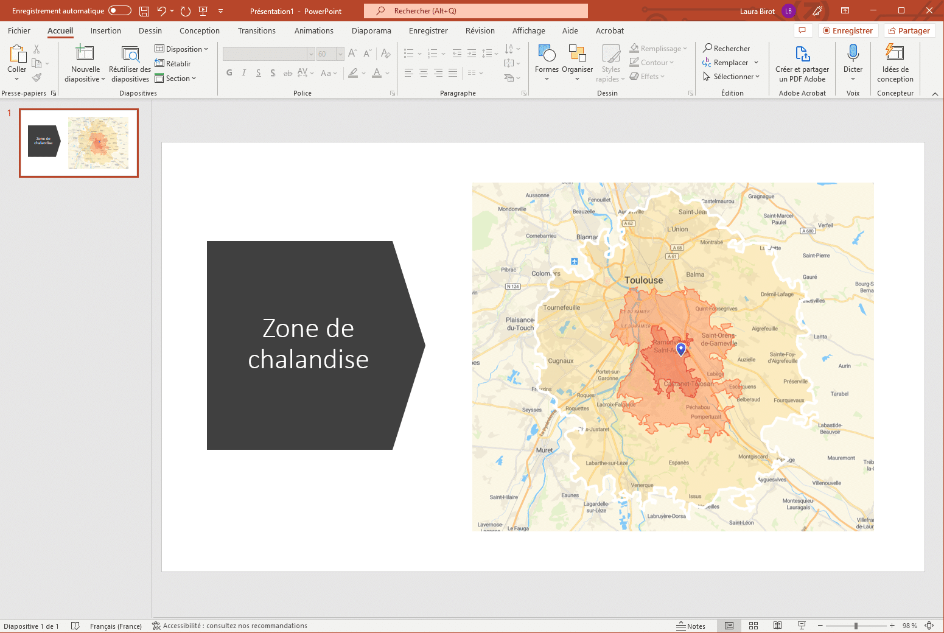
Task: Click the Nouvelle diapositive icon
Action: click(85, 53)
